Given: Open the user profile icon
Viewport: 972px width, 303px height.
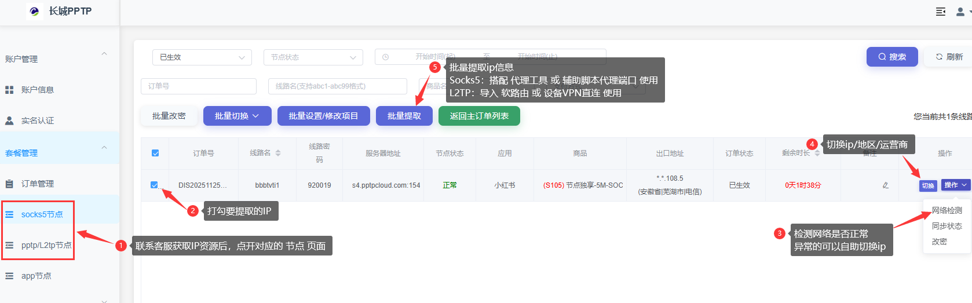Looking at the screenshot, I should 961,12.
